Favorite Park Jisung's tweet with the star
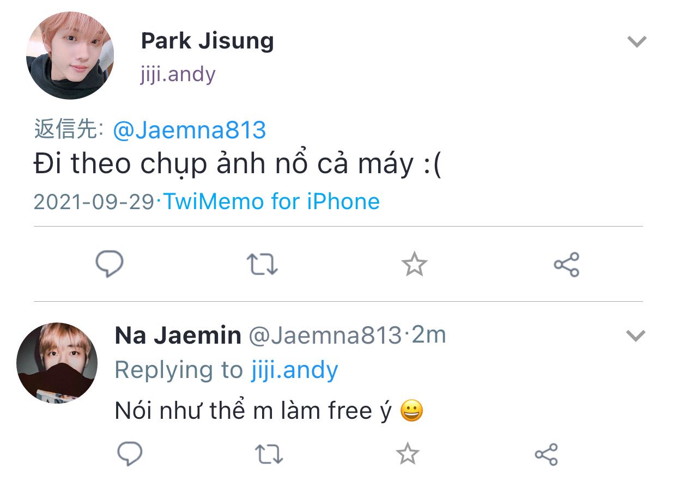Screen dimensions: 673x482 click(414, 264)
